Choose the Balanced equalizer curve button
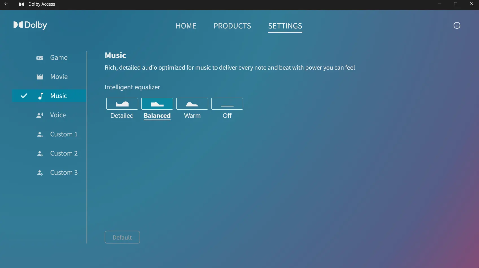Viewport: 479px width, 268px height. click(157, 104)
